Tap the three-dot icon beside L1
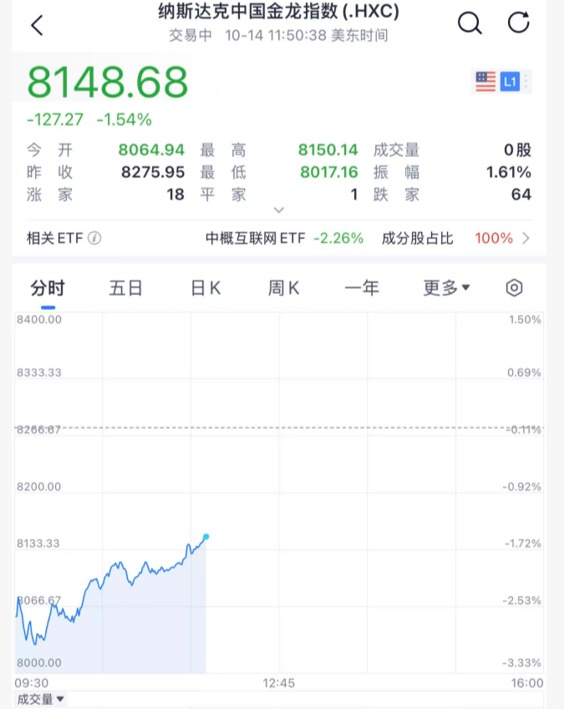The image size is (564, 709). 528,82
